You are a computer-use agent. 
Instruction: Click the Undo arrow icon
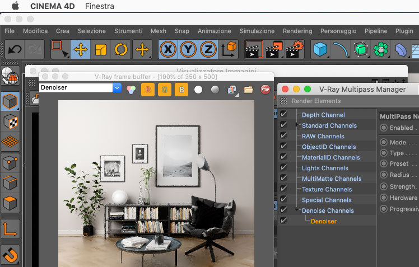pyautogui.click(x=15, y=49)
